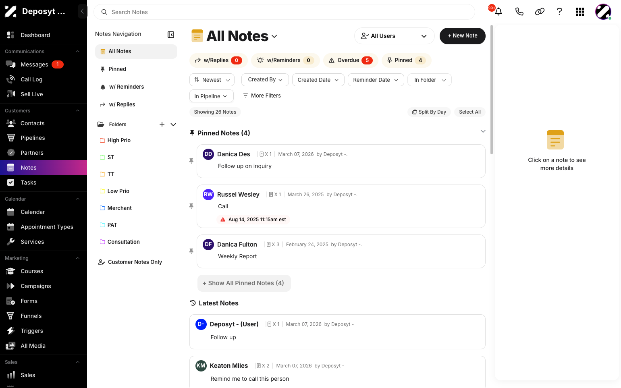Open the Newest sort dropdown
This screenshot has height=388, width=621.
click(x=212, y=80)
